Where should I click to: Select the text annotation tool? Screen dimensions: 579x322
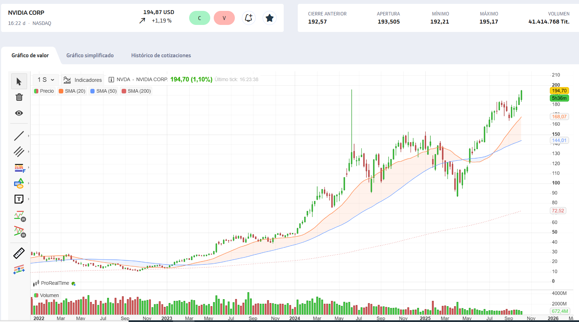click(x=19, y=199)
